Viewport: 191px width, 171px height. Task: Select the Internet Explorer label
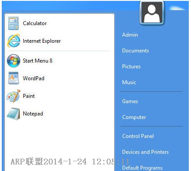(42, 41)
